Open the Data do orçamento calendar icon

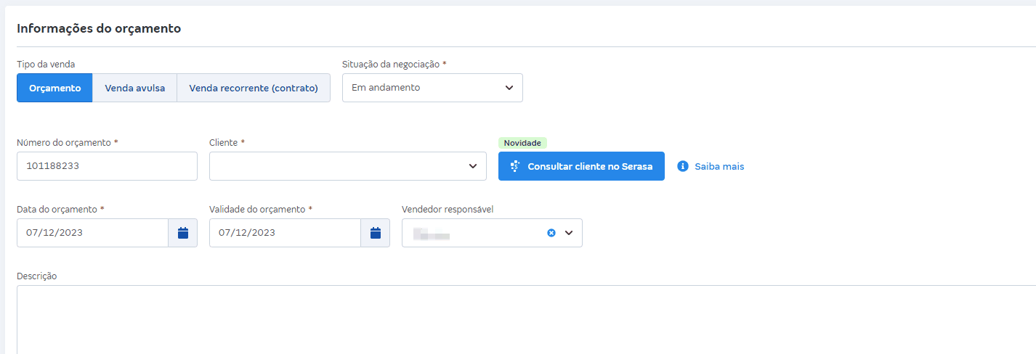pos(183,233)
